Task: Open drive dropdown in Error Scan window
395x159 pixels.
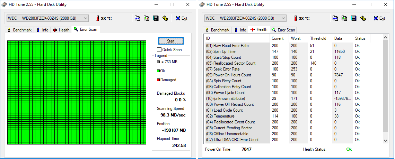Action: pyautogui.click(x=86, y=18)
